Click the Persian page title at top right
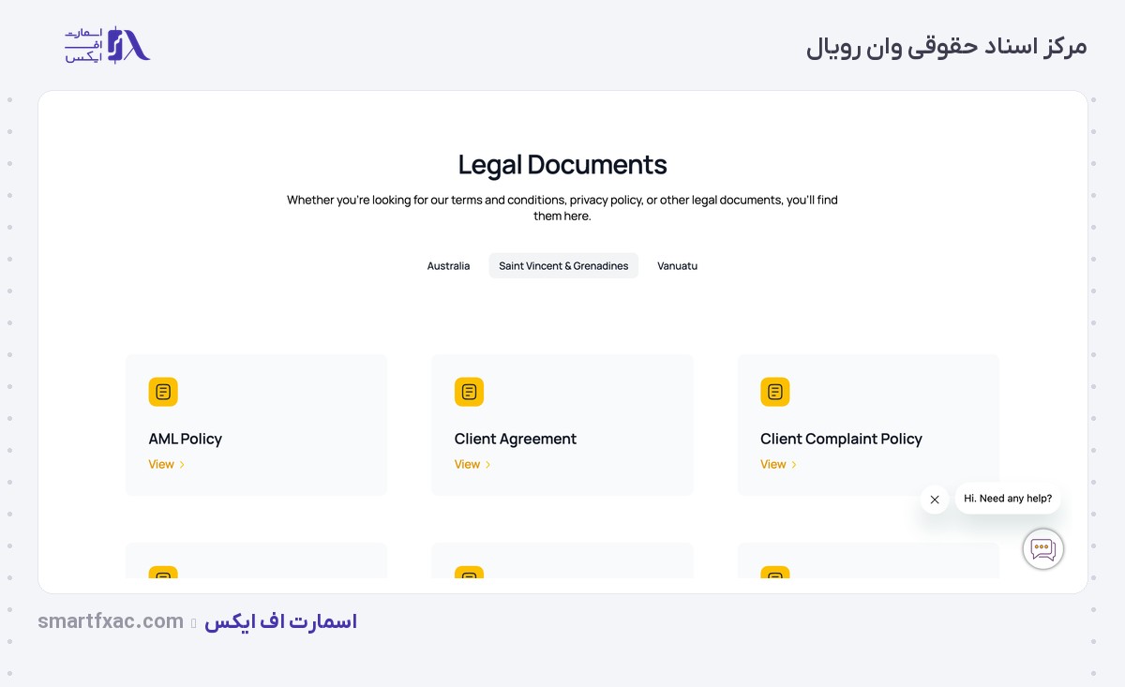 [x=946, y=47]
